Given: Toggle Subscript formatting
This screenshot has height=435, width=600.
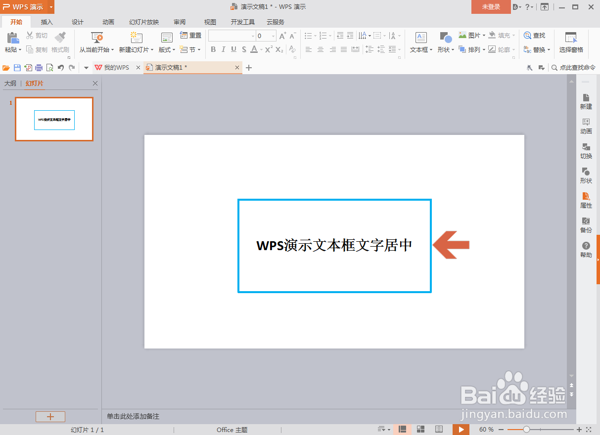Looking at the screenshot, I should click(279, 49).
